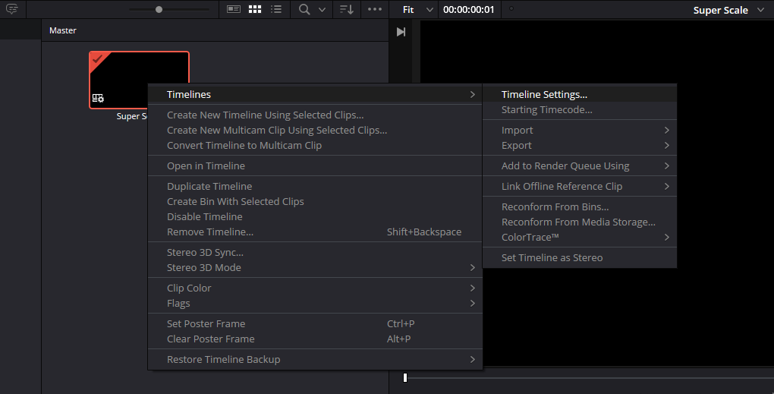
Task: Choose Create New Multicam Clip Using Selected Clips
Action: [x=315, y=131]
